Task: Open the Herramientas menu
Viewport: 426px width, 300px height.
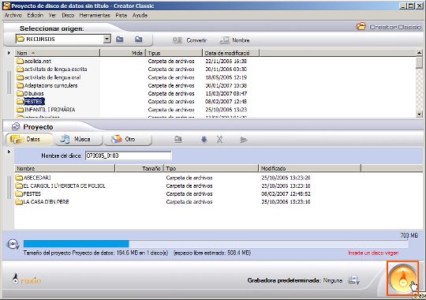Action: click(95, 15)
